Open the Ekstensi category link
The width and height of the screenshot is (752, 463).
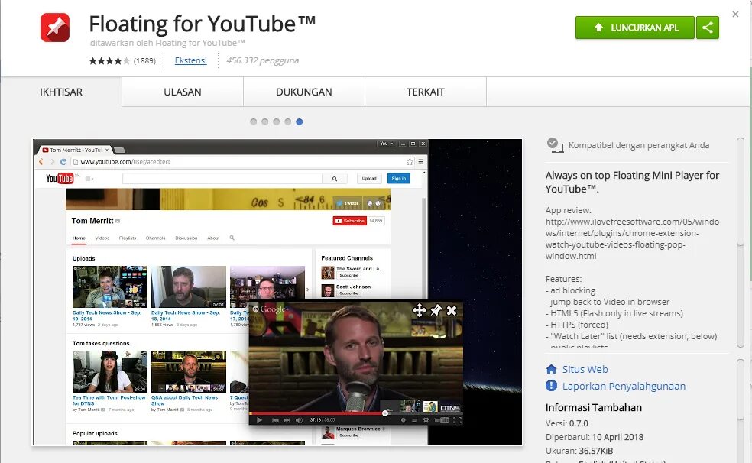pyautogui.click(x=190, y=60)
